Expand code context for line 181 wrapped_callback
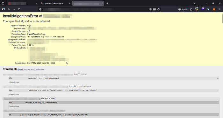Screen dimensions: 223x118 click(x=113, y=90)
